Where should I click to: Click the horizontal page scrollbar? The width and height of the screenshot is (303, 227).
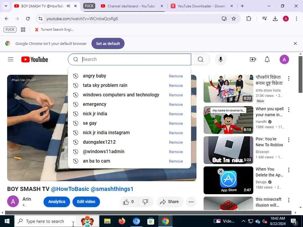[x=148, y=213]
